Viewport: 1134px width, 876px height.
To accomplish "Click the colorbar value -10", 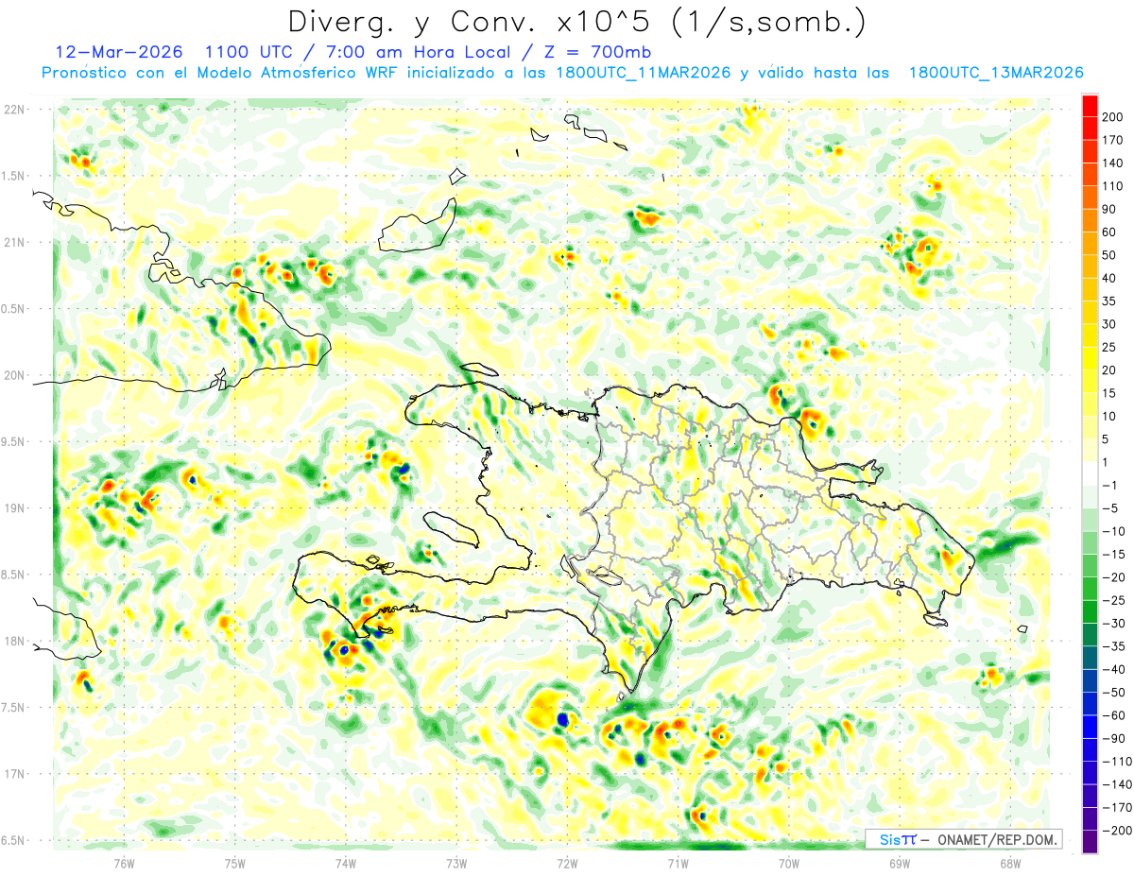I will 1115,531.
